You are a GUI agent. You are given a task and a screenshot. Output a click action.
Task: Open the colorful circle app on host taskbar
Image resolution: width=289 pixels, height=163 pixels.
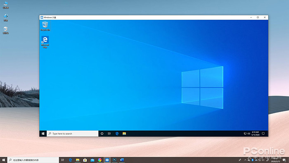[x=100, y=160]
